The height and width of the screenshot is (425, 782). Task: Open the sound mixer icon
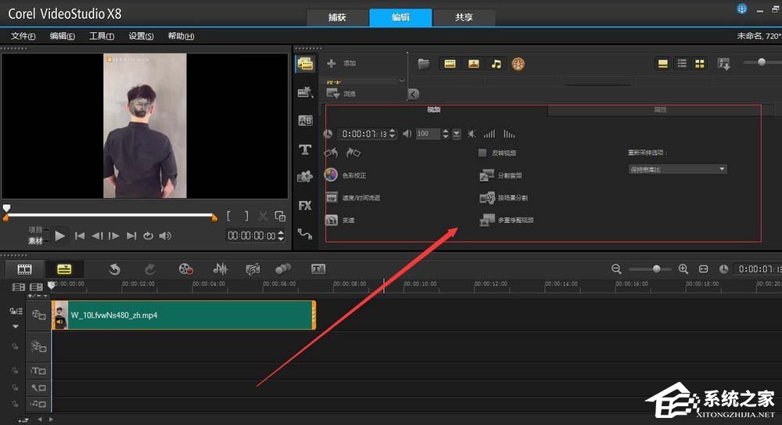coord(220,269)
